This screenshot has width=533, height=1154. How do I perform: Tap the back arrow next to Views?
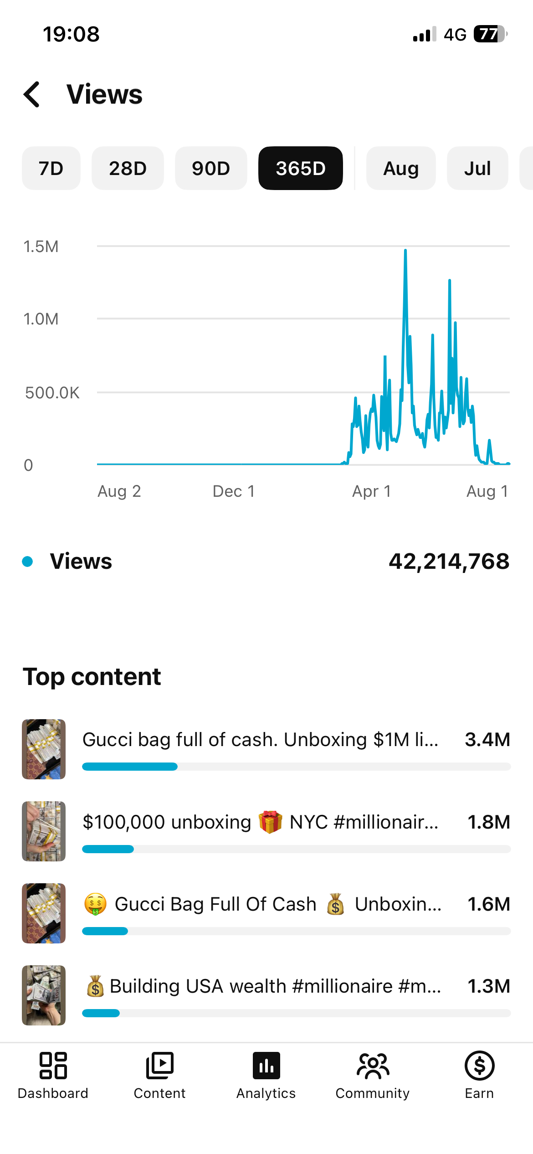(x=32, y=94)
